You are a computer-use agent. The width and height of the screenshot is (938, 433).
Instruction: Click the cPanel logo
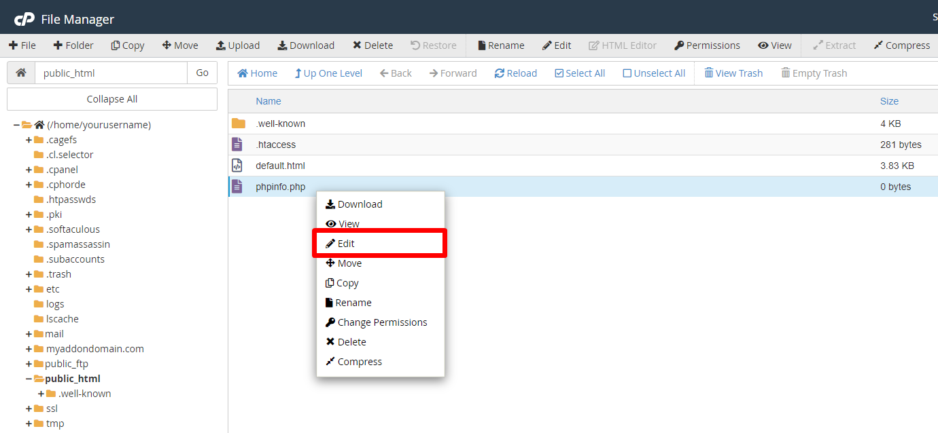[24, 19]
